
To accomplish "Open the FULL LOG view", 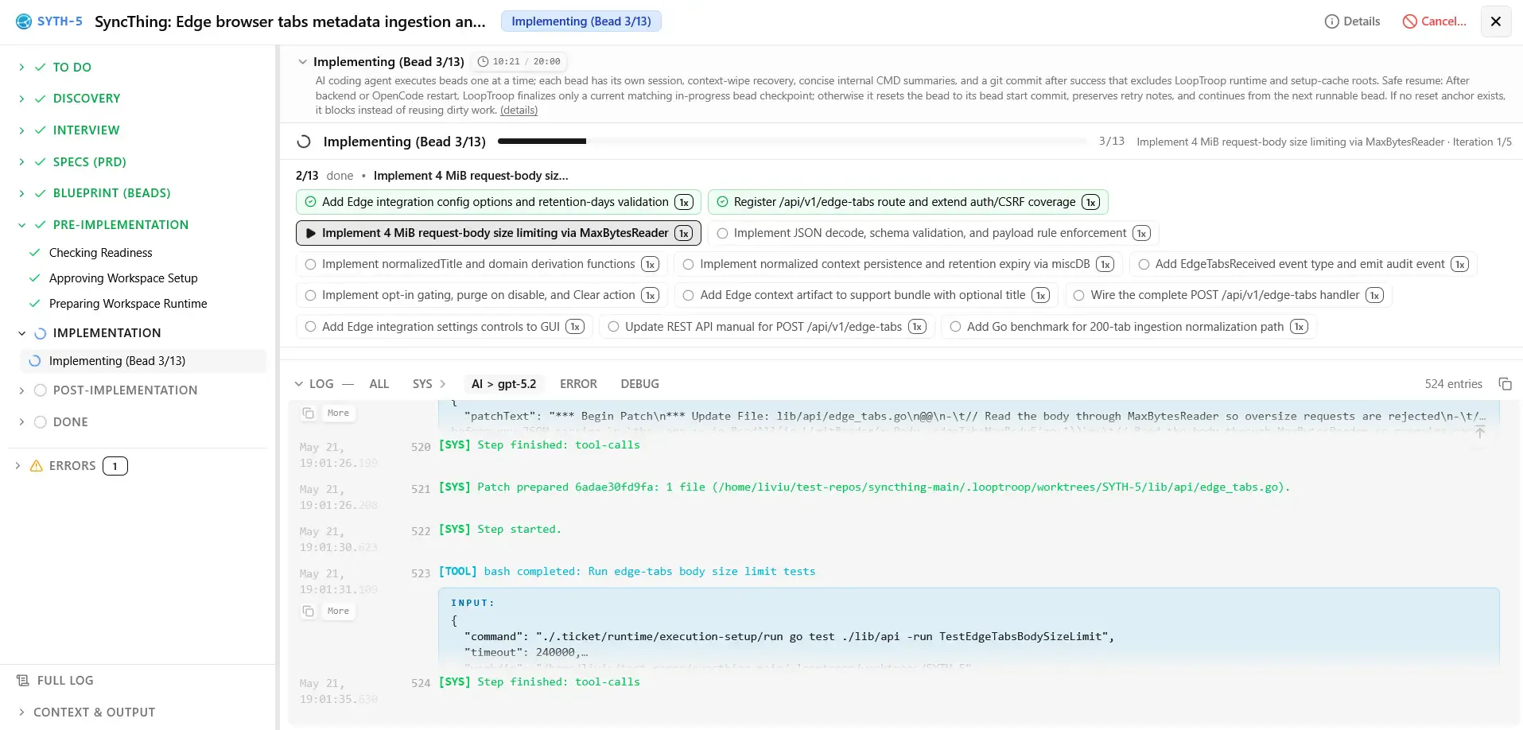I will tap(65, 681).
